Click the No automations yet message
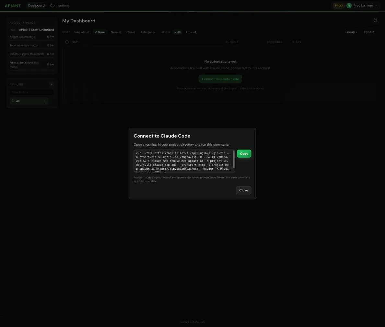 click(220, 61)
